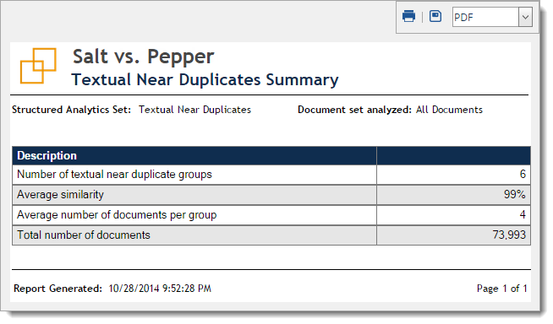This screenshot has width=553, height=324.
Task: Click 'Textual Near Duplicates Summary' heading
Action: coord(205,79)
